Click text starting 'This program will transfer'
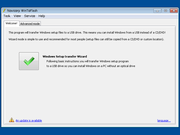Image resolution: width=180 pixels, height=135 pixels. (87, 32)
